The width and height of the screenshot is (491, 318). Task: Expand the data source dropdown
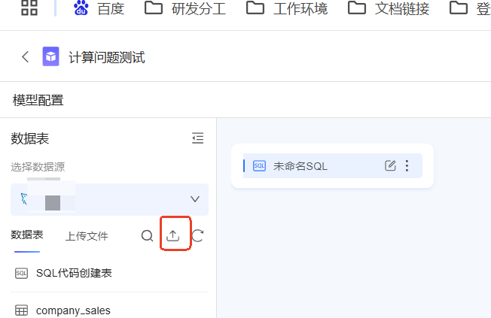click(x=110, y=199)
